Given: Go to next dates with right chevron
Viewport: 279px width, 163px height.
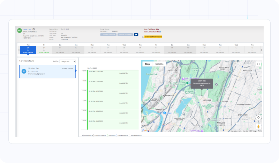Looking at the screenshot, I should tap(262, 50).
